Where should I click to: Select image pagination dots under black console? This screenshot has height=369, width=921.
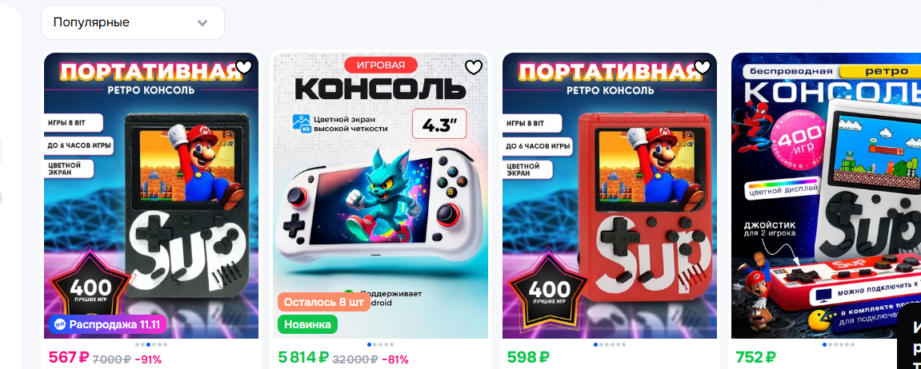click(151, 344)
